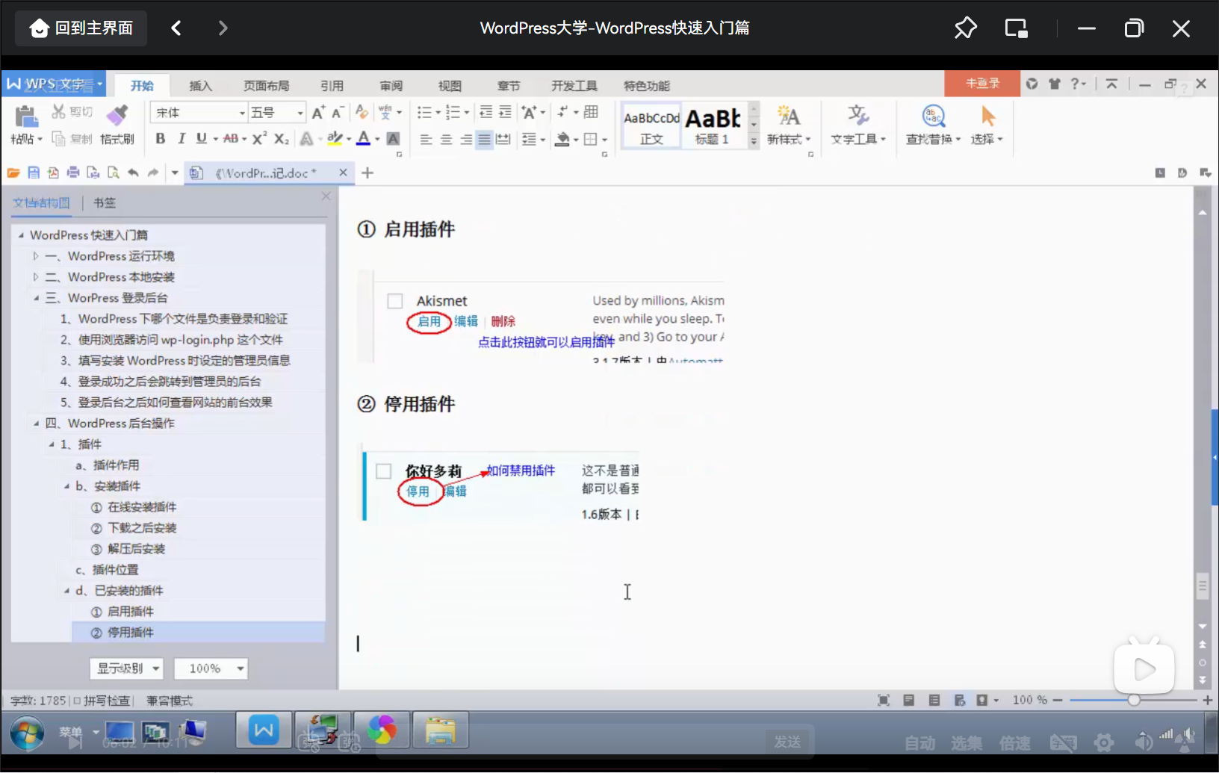Image resolution: width=1219 pixels, height=773 pixels.
Task: Open the 五号 font size dropdown
Action: [300, 113]
